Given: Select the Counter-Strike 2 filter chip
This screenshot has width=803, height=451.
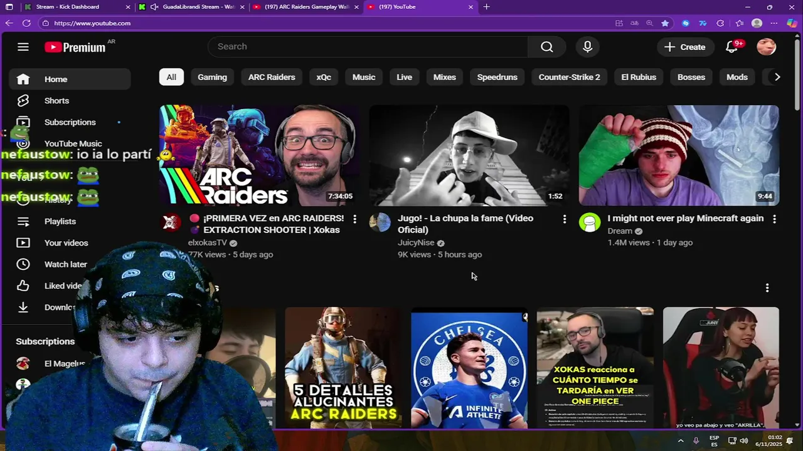Looking at the screenshot, I should [570, 77].
